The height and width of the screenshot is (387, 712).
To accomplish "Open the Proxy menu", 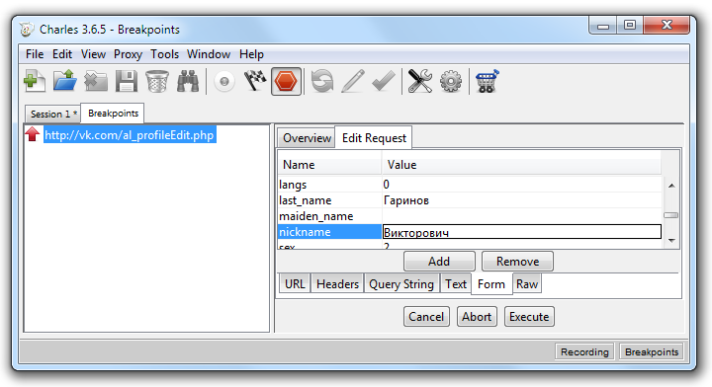I will click(128, 54).
